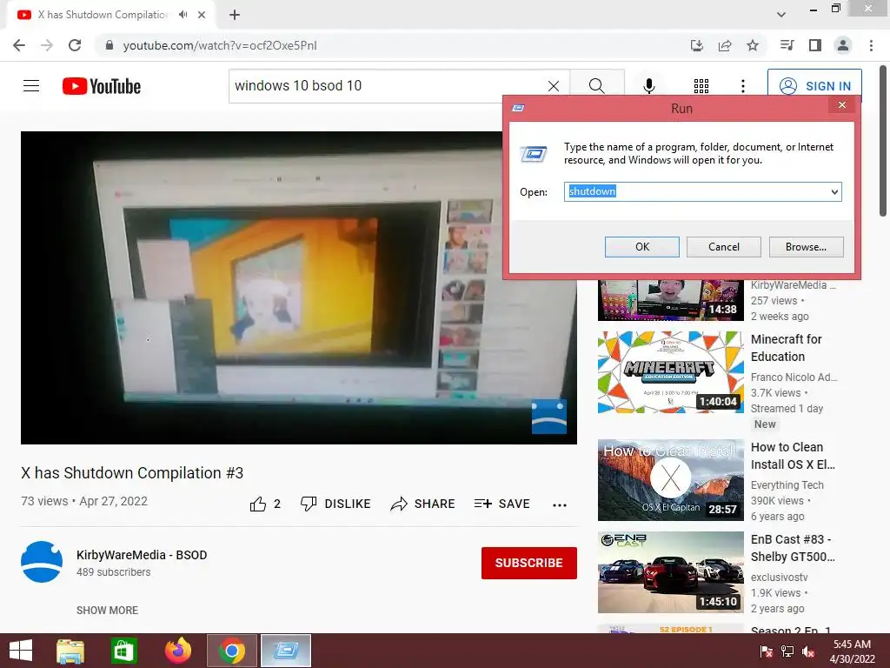
Task: Open File Explorer from the taskbar
Action: click(x=70, y=651)
